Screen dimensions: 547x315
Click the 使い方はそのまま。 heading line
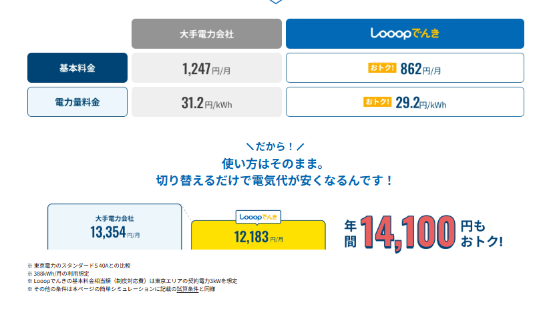click(274, 163)
